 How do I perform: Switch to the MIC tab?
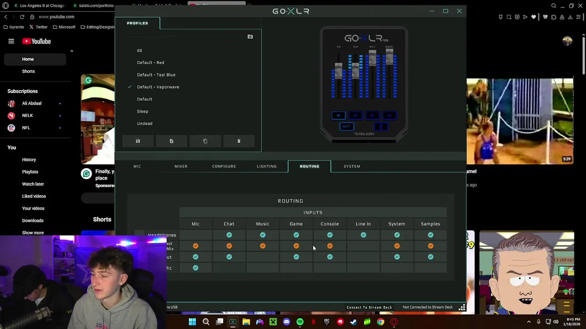pyautogui.click(x=137, y=166)
